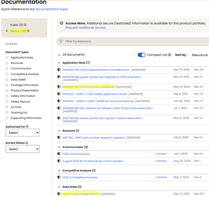Turn off the Compact List toggle
The image size is (209, 197).
point(142,55)
